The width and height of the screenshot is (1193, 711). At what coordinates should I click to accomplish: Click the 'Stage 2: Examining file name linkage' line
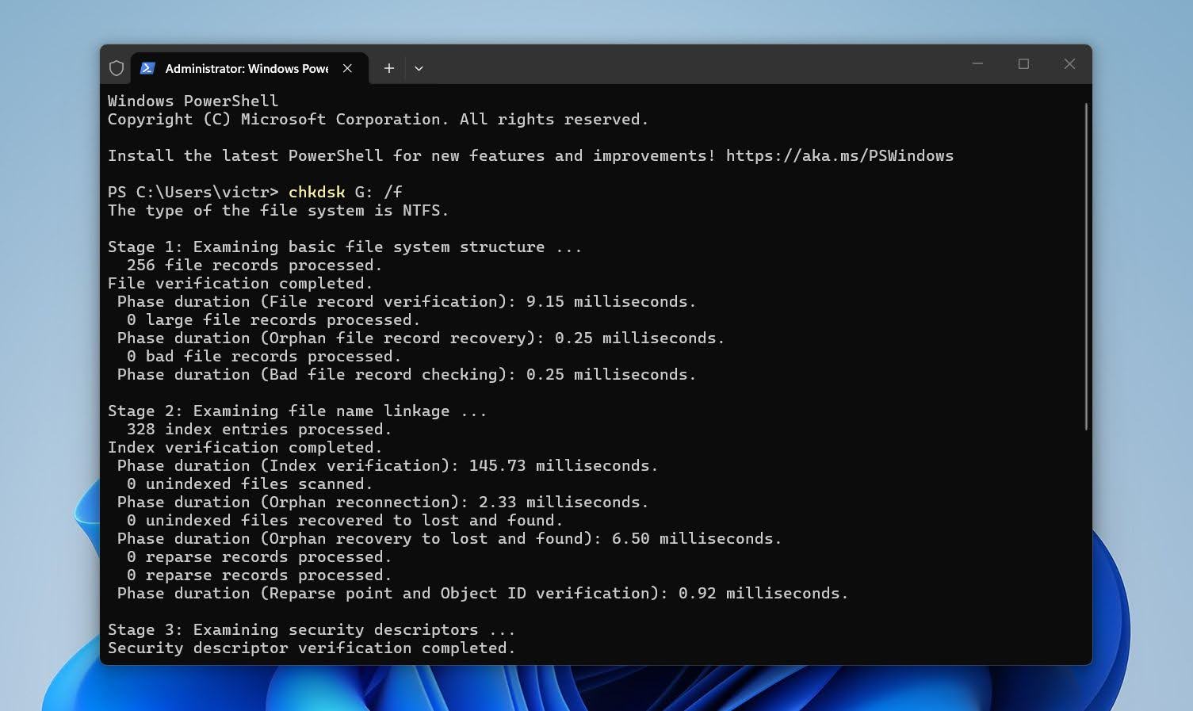pyautogui.click(x=297, y=411)
